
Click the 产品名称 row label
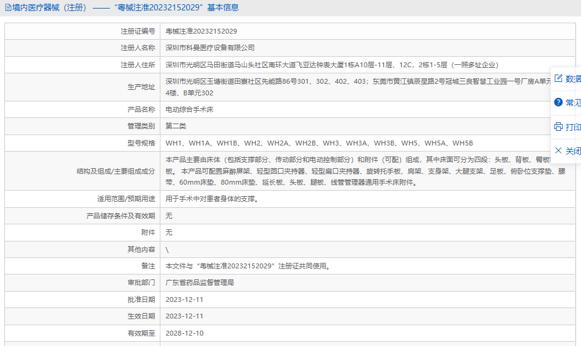[141, 109]
